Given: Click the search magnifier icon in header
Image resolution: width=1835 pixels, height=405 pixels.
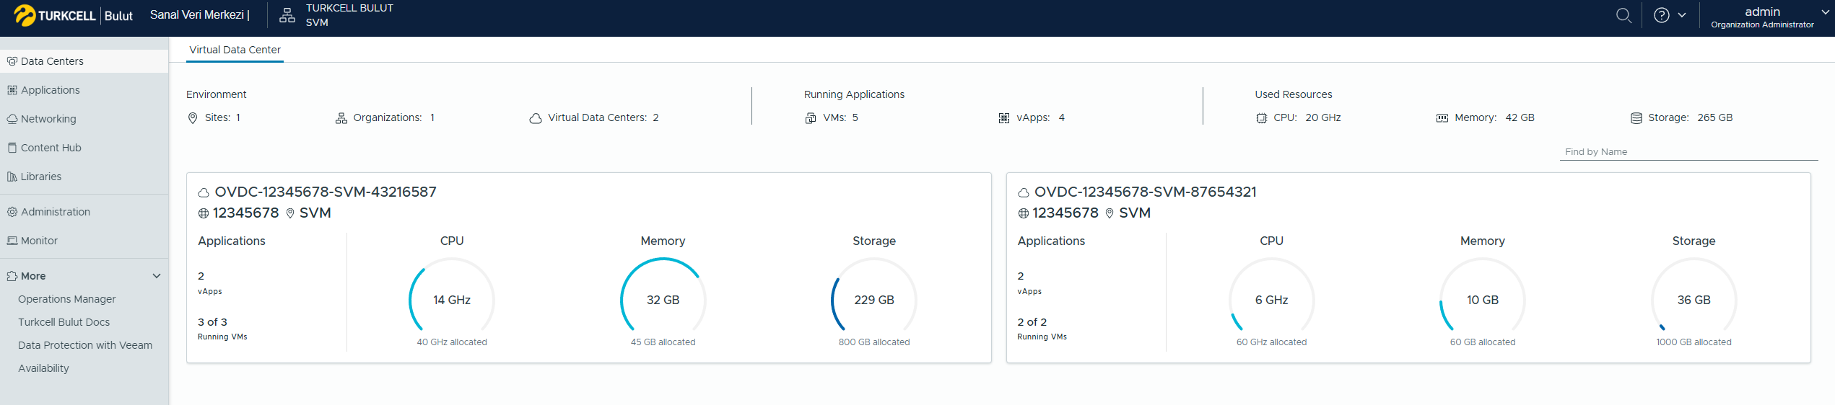Looking at the screenshot, I should coord(1623,16).
